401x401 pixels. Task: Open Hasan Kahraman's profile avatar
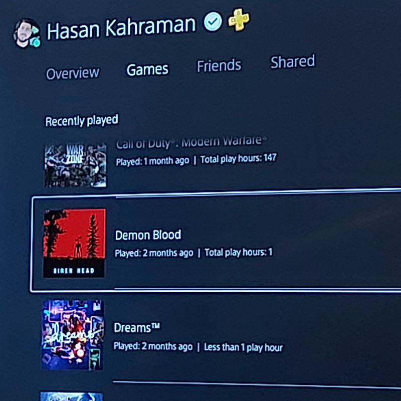pyautogui.click(x=27, y=34)
